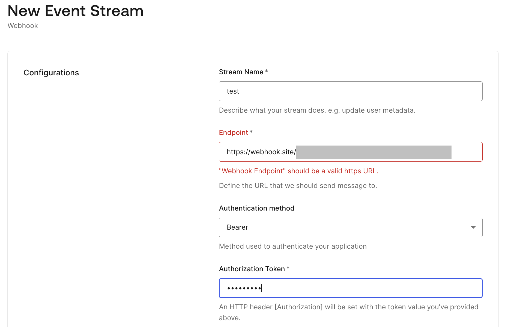508x327 pixels.
Task: Click the HTTP header Authorization helper text
Action: click(x=348, y=307)
